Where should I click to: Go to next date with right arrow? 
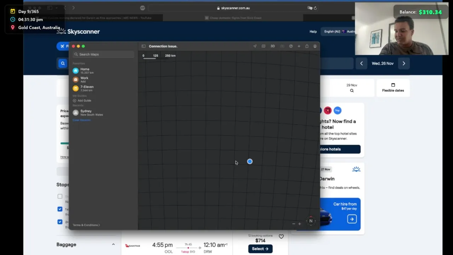click(404, 63)
